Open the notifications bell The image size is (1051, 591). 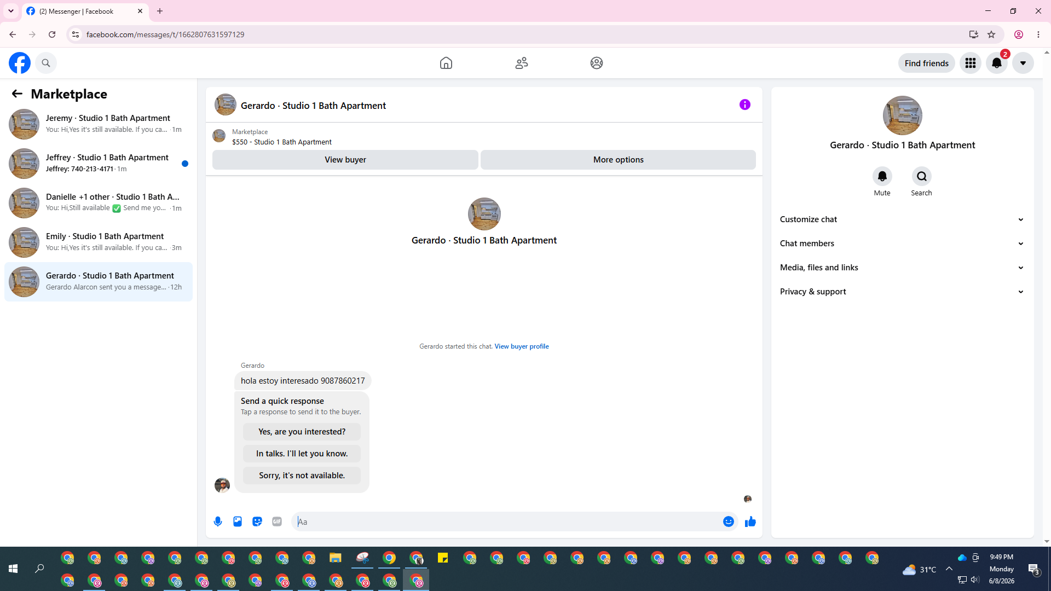[997, 63]
